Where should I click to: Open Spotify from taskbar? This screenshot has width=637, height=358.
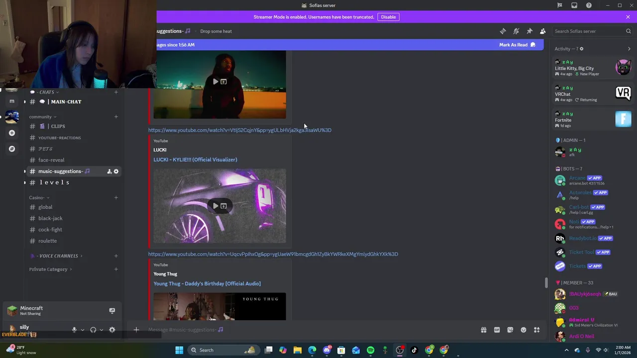[x=370, y=350]
